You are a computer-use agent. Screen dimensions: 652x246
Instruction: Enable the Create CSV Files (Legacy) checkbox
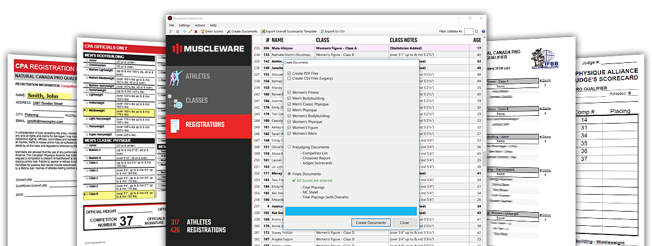[x=289, y=79]
